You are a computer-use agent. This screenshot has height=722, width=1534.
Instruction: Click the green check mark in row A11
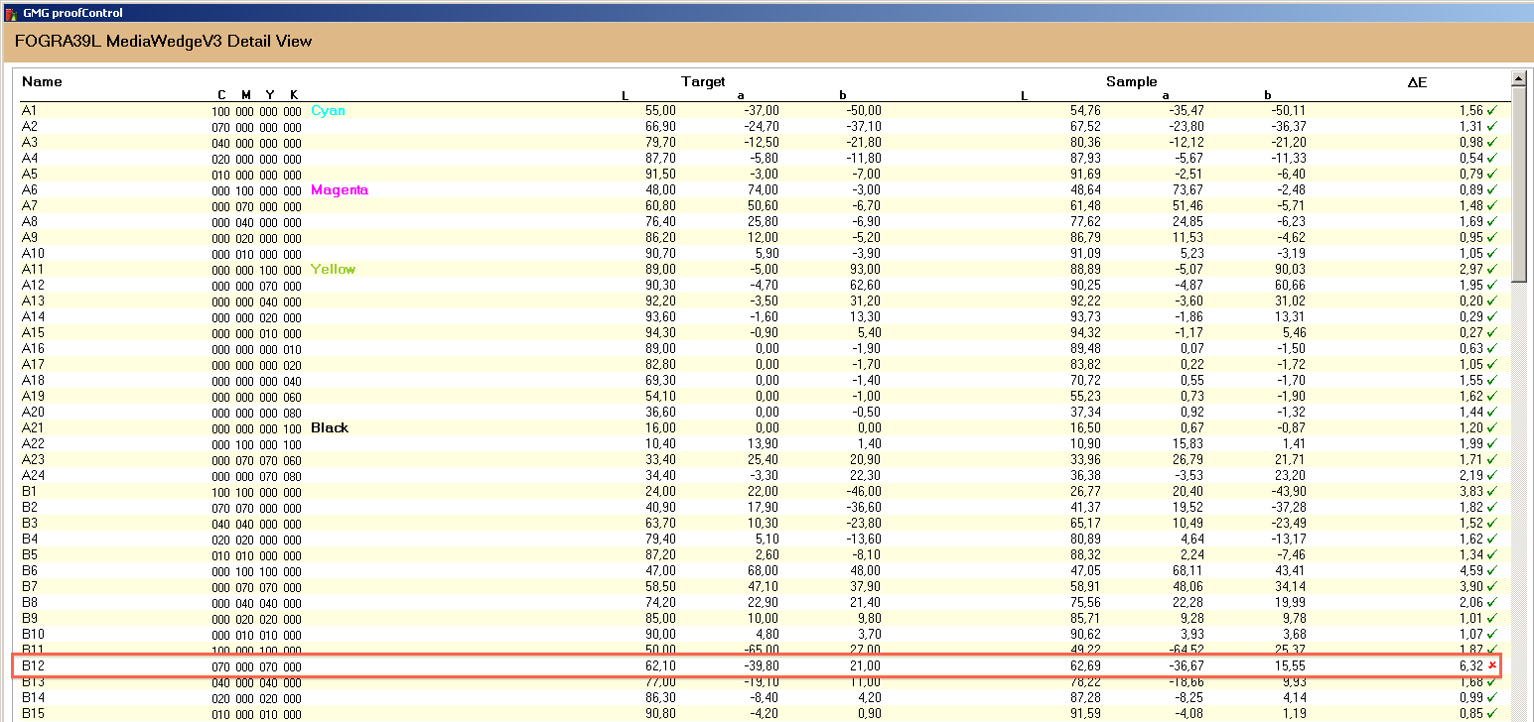pyautogui.click(x=1492, y=269)
